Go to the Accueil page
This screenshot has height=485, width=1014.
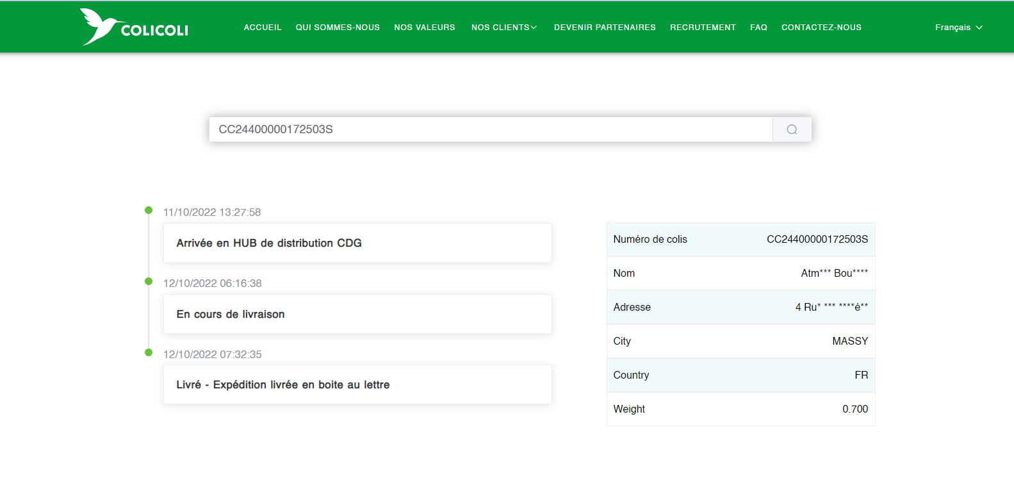coord(263,28)
